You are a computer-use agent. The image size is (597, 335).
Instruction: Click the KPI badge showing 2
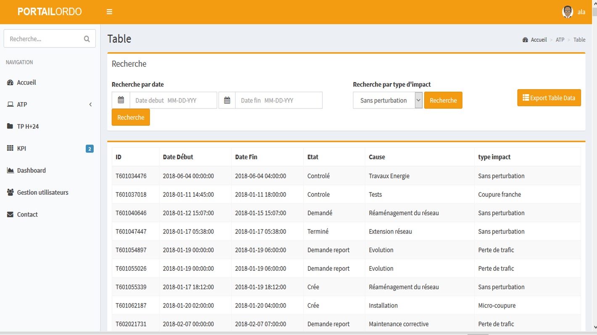(x=90, y=148)
